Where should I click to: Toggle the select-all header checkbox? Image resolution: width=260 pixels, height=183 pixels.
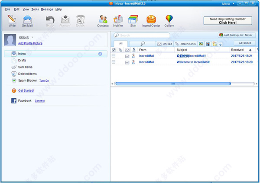pos(114,50)
